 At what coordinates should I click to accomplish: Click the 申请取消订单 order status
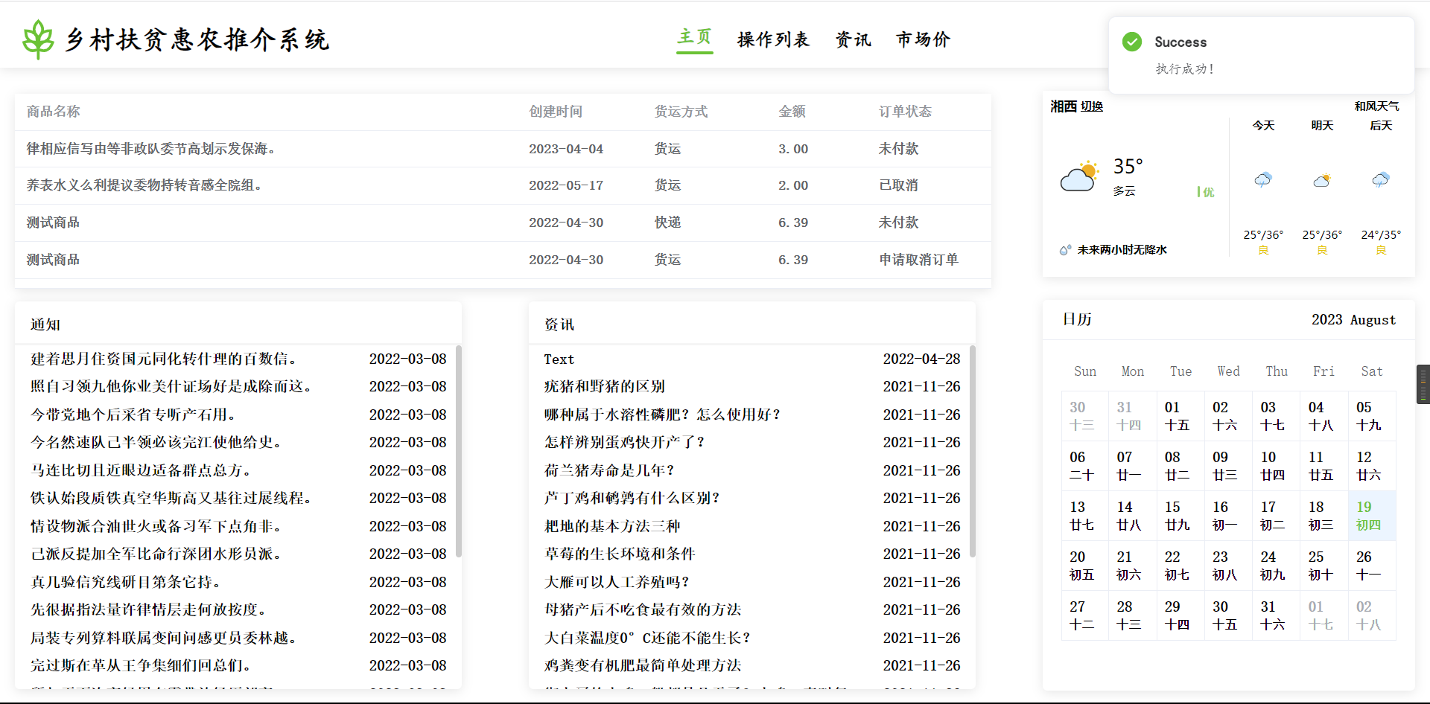(918, 260)
